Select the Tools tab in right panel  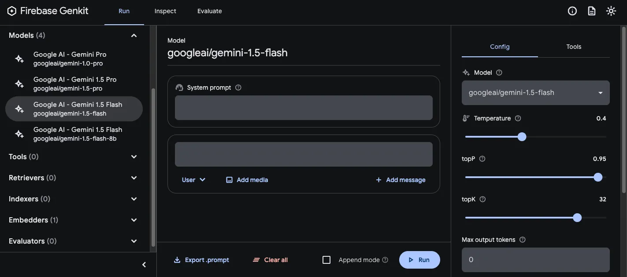coord(574,47)
